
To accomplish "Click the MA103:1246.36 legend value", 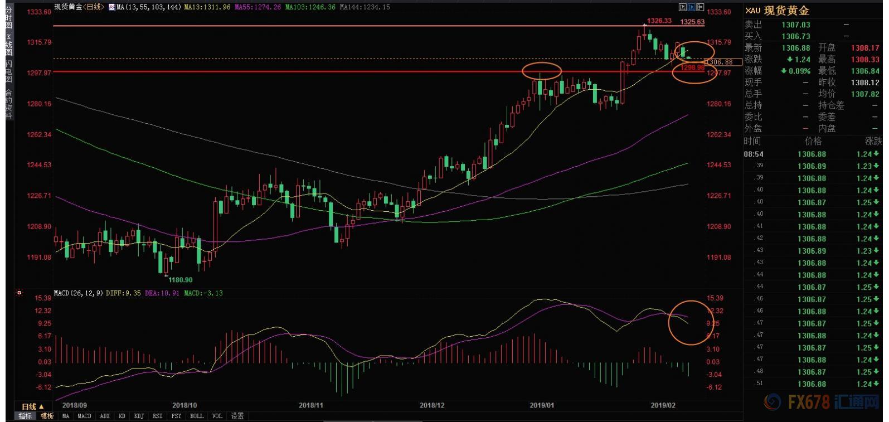I will (x=310, y=7).
